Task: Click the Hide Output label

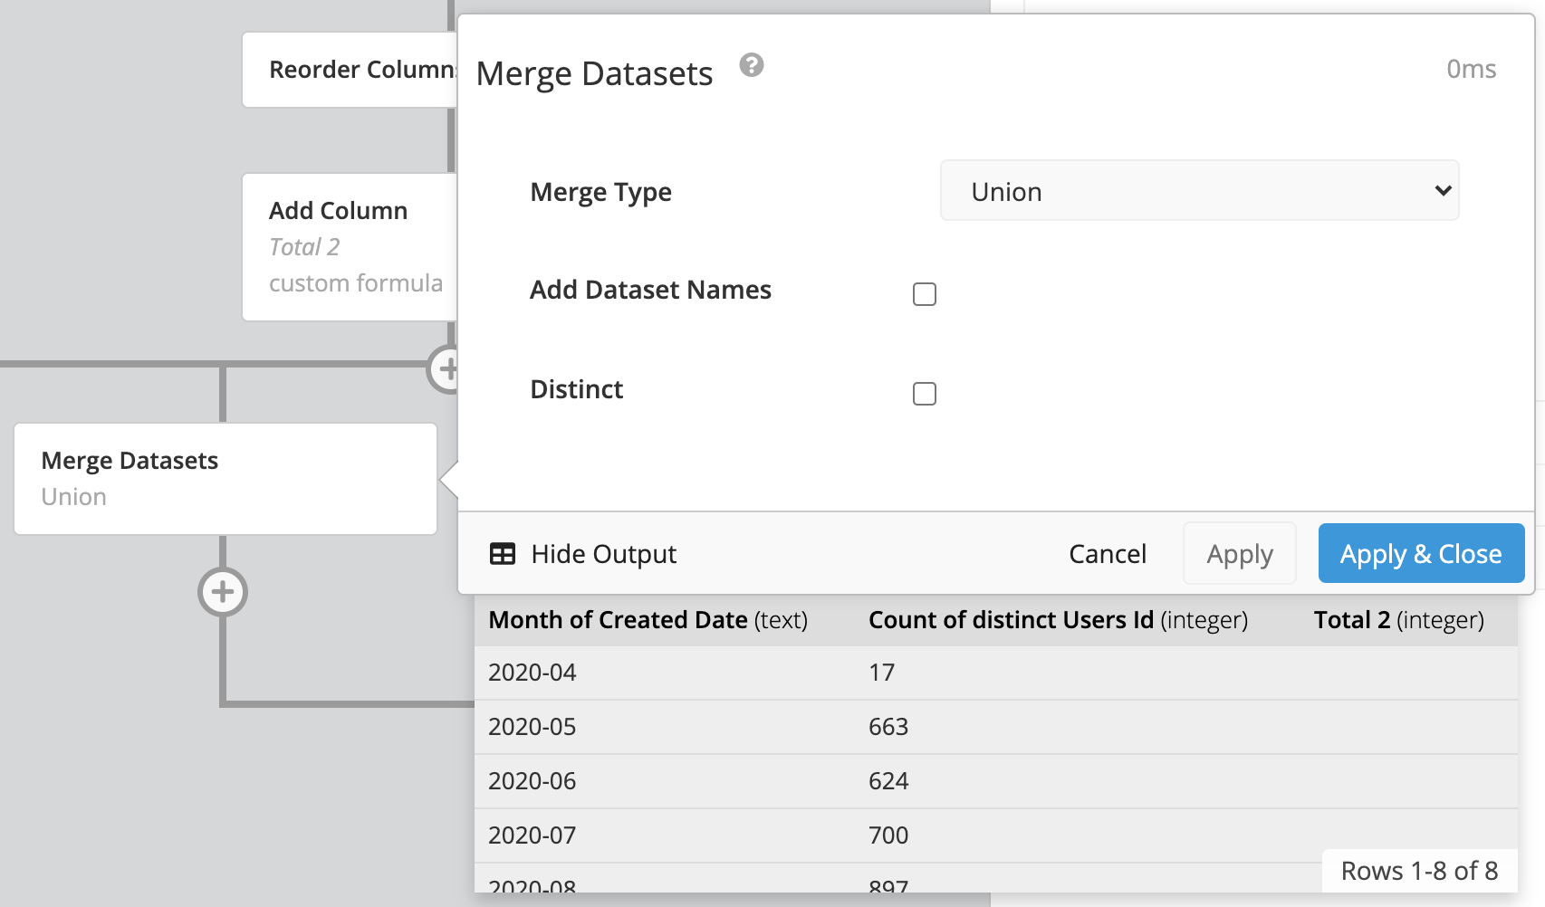Action: 604,554
